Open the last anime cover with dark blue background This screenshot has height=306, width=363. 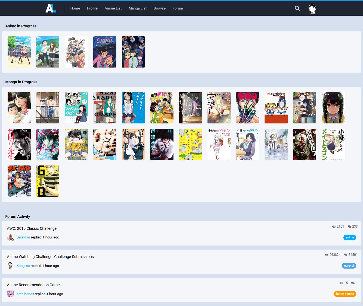pos(133,52)
